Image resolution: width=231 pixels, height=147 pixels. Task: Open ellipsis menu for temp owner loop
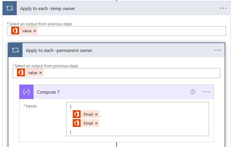point(223,8)
